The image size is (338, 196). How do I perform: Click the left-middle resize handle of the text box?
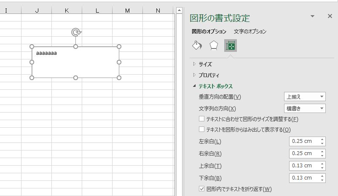pyautogui.click(x=32, y=62)
